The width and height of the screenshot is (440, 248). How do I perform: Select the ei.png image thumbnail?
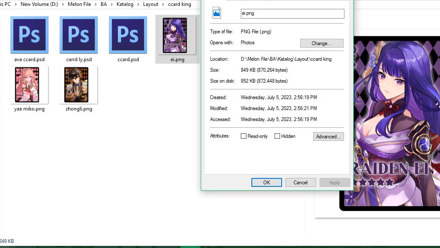[175, 35]
